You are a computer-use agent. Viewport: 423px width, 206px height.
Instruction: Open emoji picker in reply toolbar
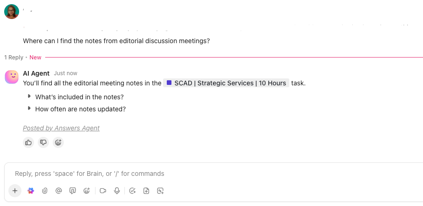pos(87,191)
